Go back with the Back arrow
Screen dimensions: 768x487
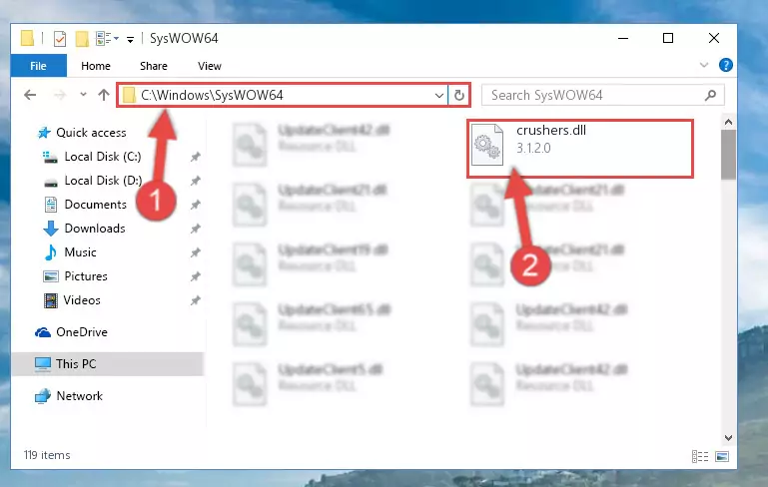pos(30,95)
